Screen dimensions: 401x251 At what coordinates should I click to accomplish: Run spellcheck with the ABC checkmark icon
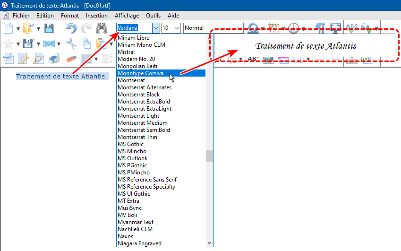click(x=352, y=28)
